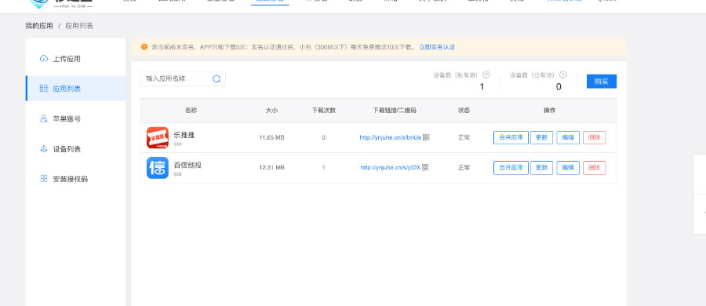
Task: Click the 状态 column header
Action: click(464, 111)
